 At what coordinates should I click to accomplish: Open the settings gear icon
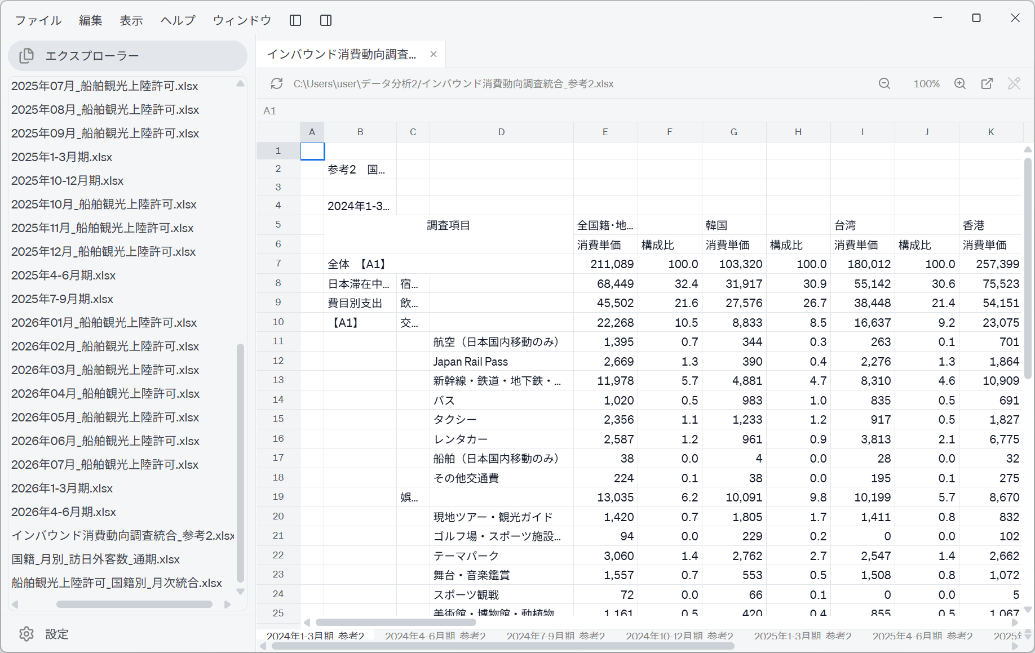(x=26, y=634)
